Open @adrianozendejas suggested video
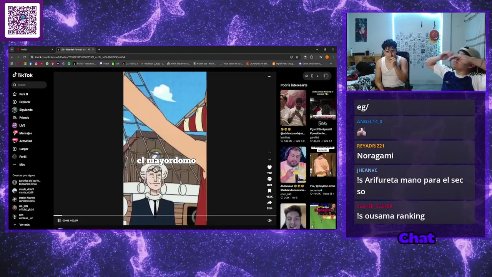The height and width of the screenshot is (277, 492). (x=293, y=108)
